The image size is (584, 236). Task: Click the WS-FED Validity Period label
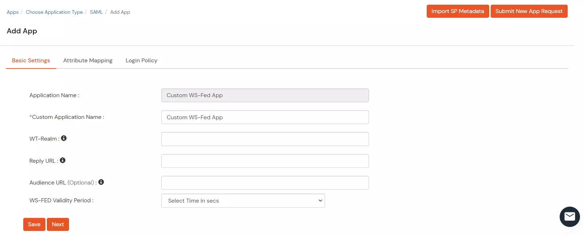pos(61,200)
